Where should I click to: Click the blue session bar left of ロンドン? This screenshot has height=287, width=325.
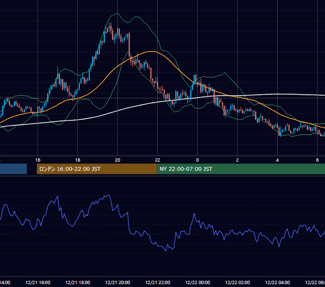tap(13, 169)
